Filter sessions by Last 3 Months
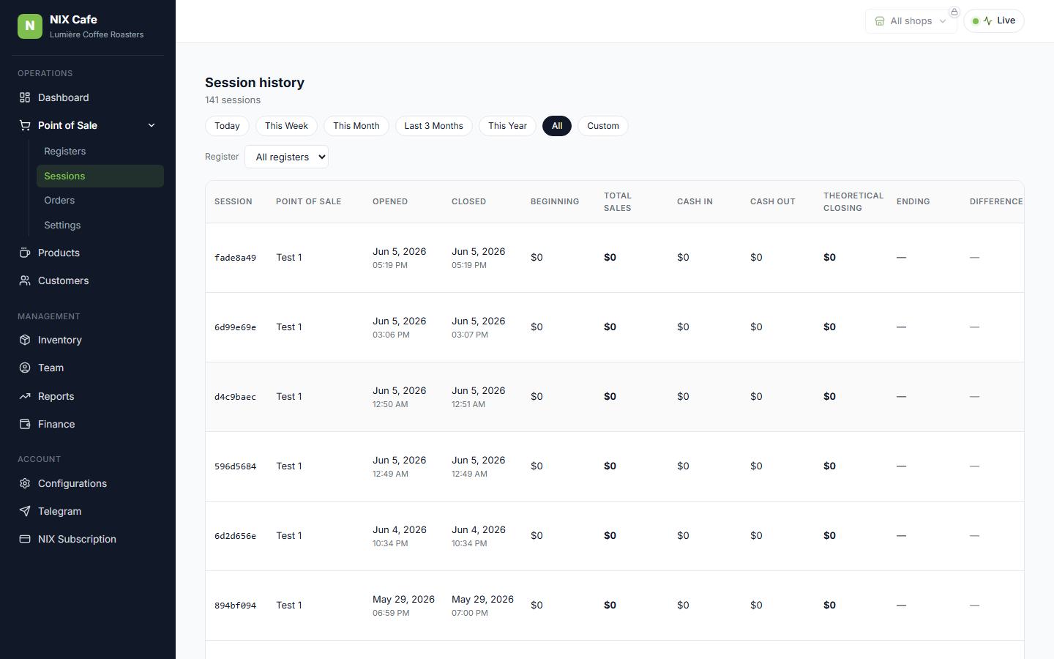 tap(434, 126)
